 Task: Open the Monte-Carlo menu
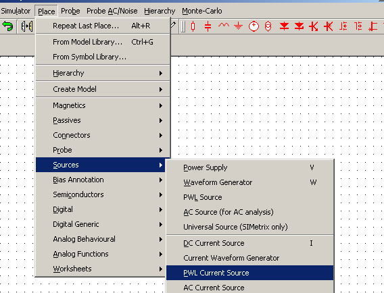tap(202, 11)
